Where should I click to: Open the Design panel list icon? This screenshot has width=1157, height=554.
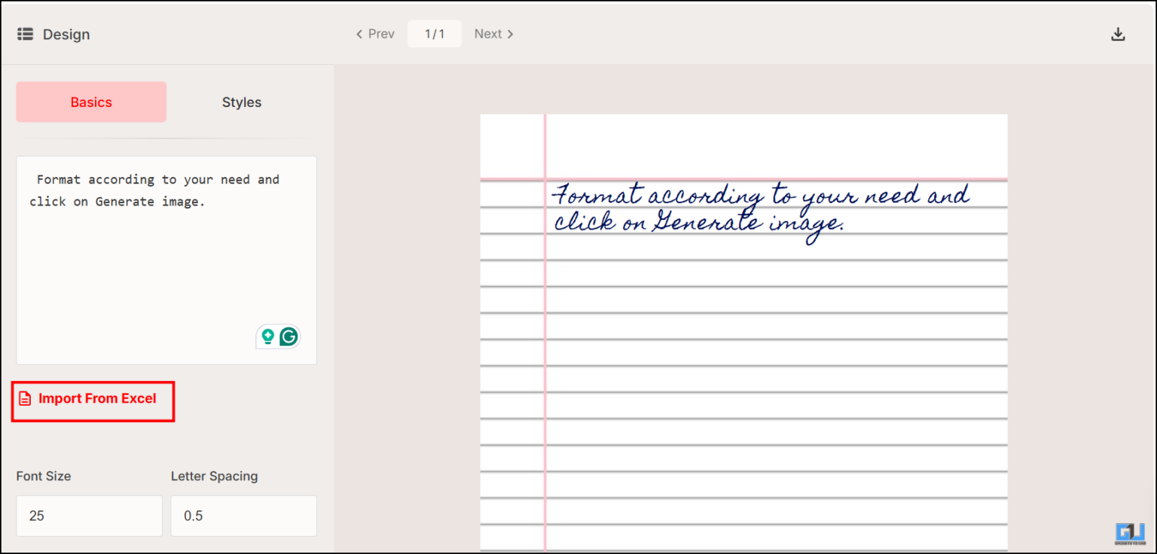point(25,33)
